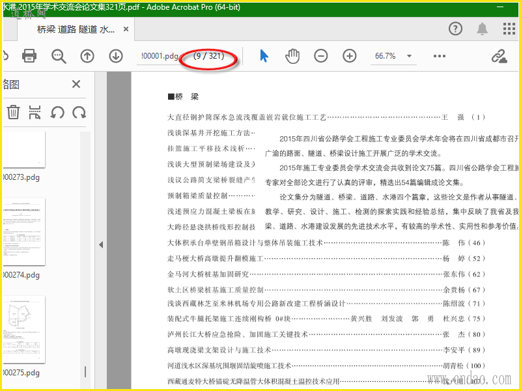Viewport: 521px width, 391px height.
Task: Rotate page clockwise
Action: [x=79, y=112]
